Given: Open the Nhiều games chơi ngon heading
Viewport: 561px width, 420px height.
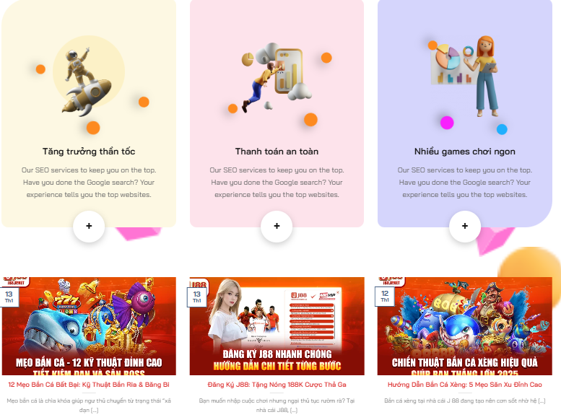Looking at the screenshot, I should coord(465,152).
